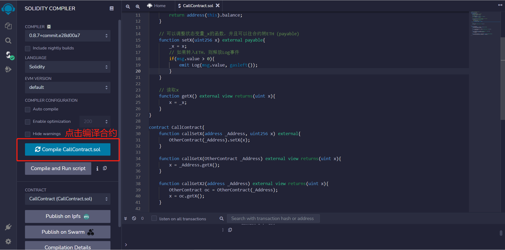Open the Plugin Manager from the sidebar

click(8, 227)
